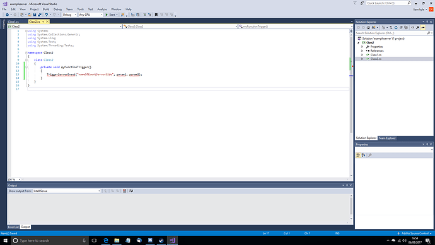Expand the Class2.cs node in Solution Explorer
The height and width of the screenshot is (245, 435).
click(x=362, y=59)
